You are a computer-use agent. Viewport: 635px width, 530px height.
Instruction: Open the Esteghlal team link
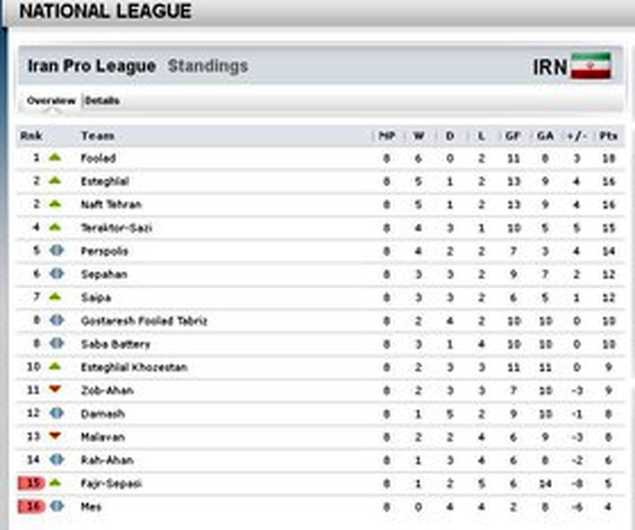coord(105,181)
